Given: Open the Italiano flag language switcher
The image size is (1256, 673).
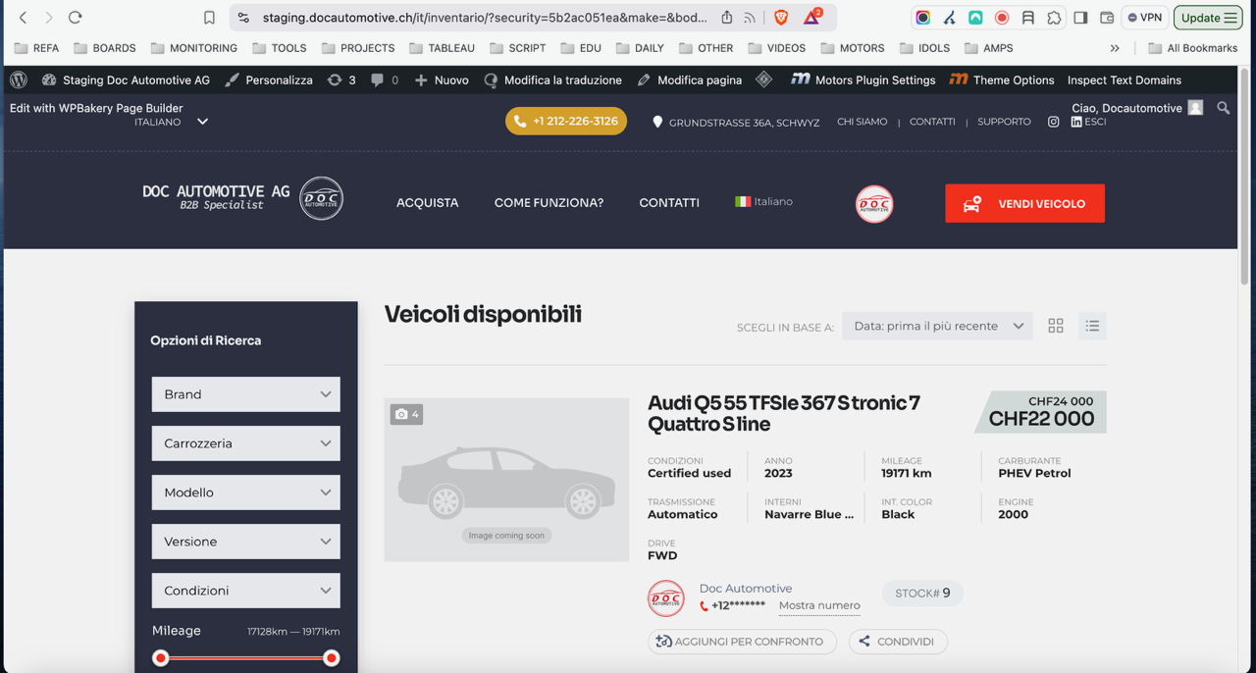Looking at the screenshot, I should click(763, 201).
